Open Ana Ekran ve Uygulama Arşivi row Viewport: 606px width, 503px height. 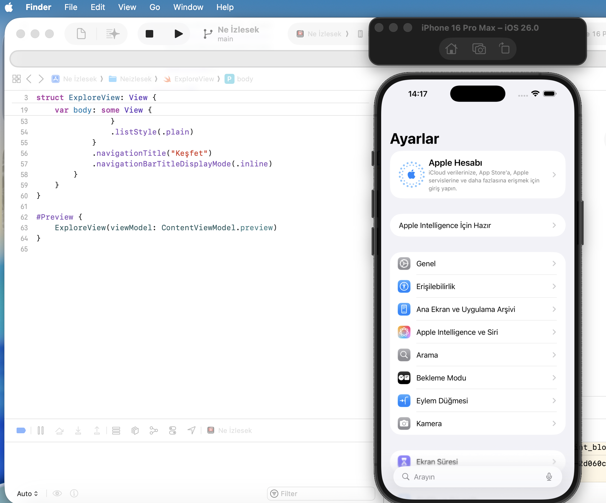coord(477,309)
